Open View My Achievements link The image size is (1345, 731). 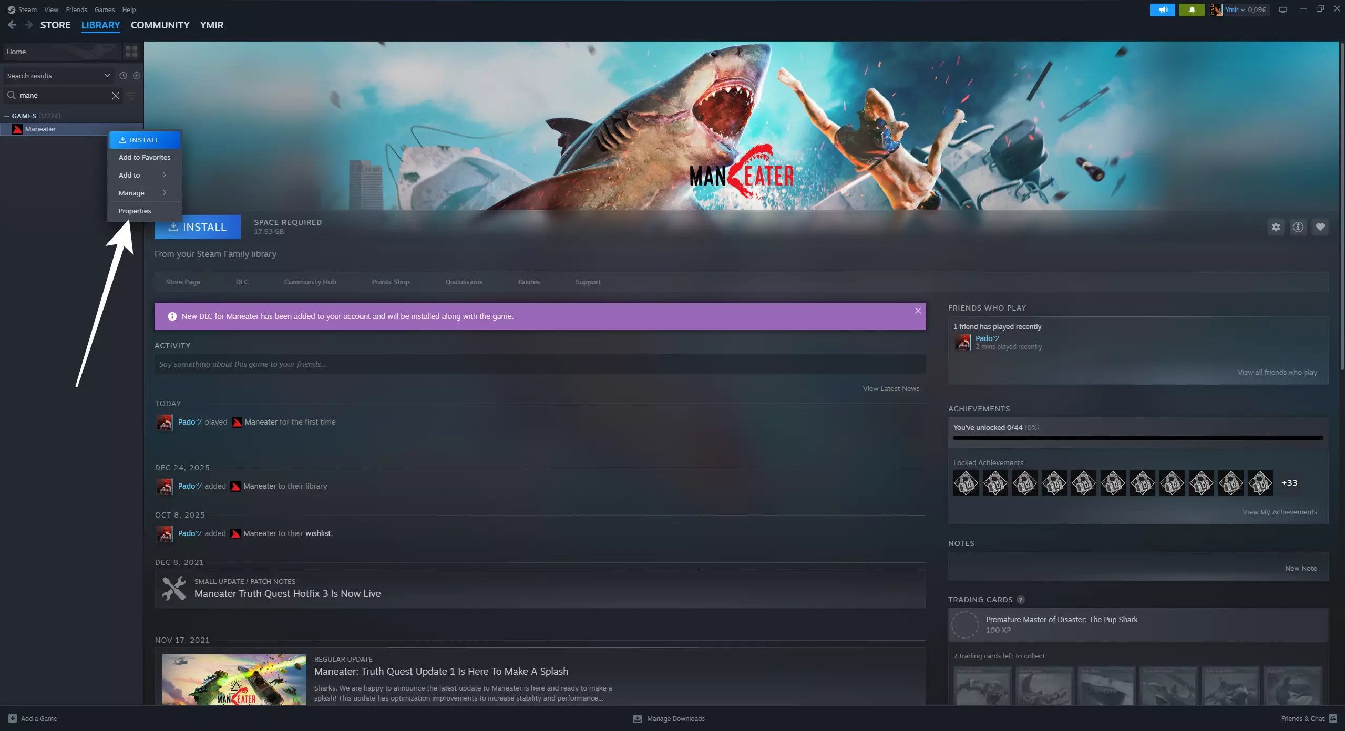(x=1279, y=512)
